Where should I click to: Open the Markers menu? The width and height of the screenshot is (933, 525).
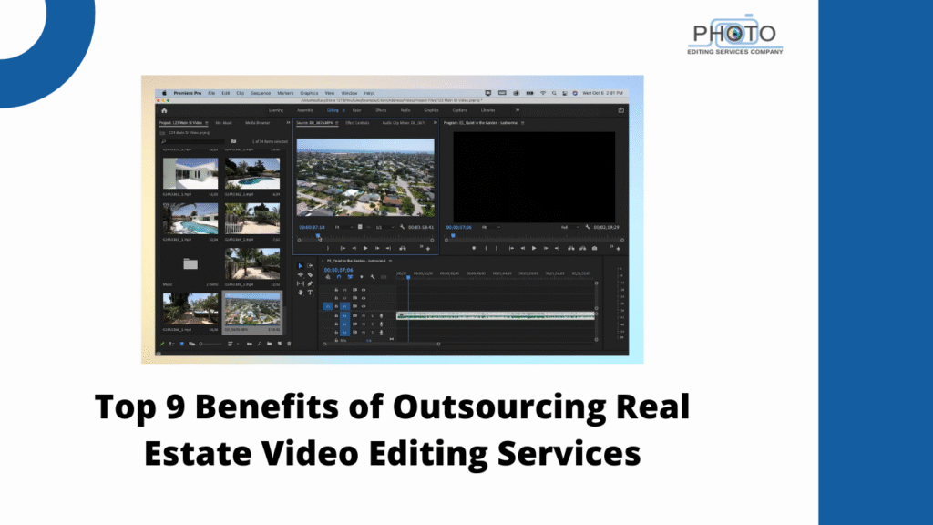[285, 94]
